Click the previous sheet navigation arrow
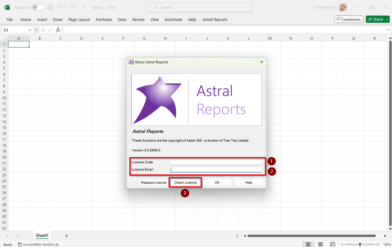Viewport: 392px width, 247px height. (8, 236)
